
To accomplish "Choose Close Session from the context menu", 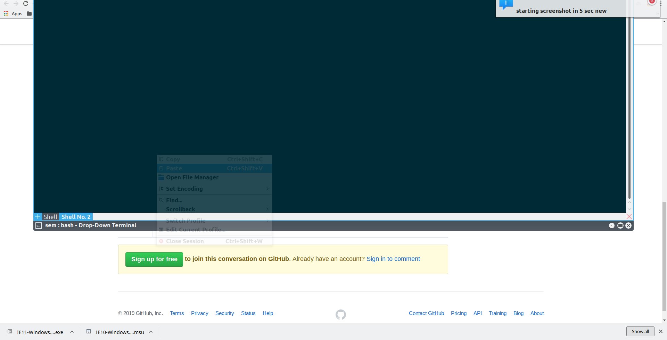I will [214, 241].
